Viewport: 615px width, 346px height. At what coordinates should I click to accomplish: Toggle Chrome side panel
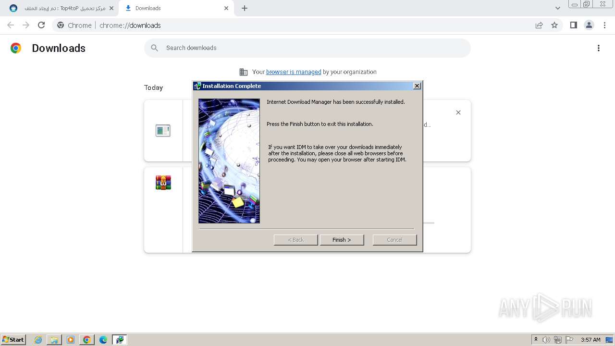tap(574, 25)
